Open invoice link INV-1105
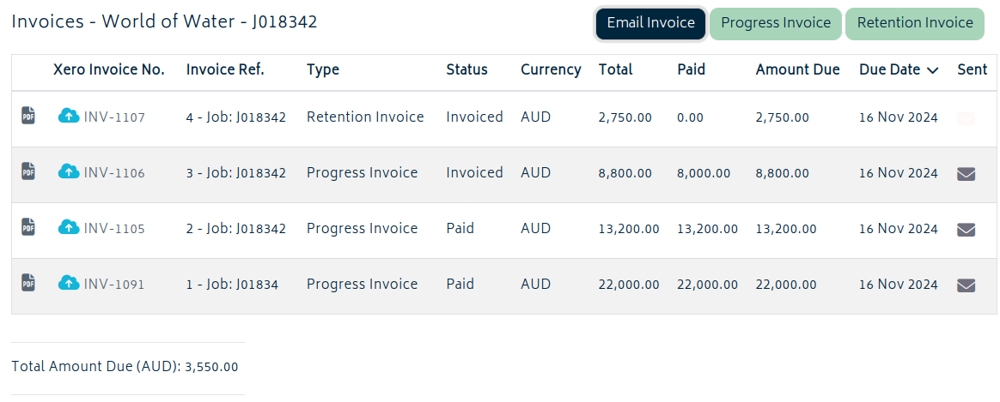Viewport: 1000px width, 402px height. click(114, 228)
